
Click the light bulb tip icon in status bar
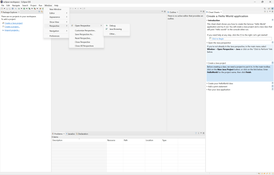[273, 173]
